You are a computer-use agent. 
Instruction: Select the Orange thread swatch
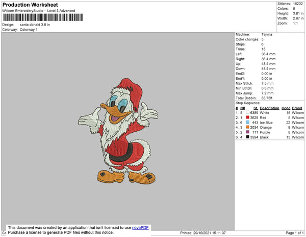pyautogui.click(x=248, y=127)
